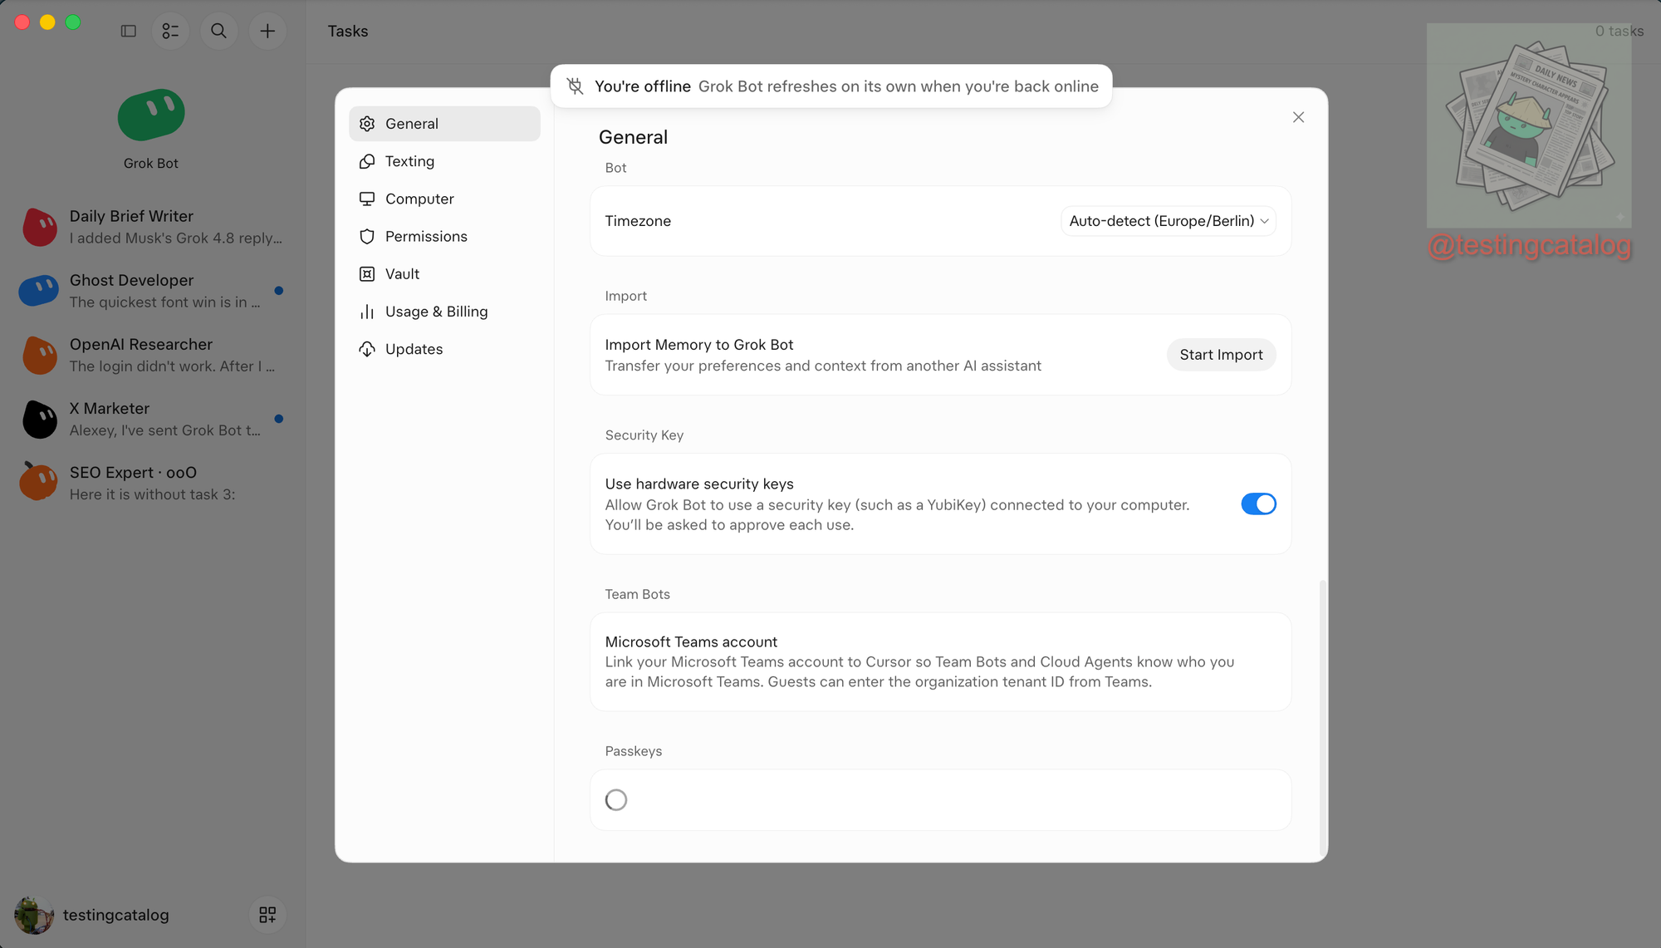1661x948 pixels.
Task: Click the Daily News newspaper thumbnail
Action: [x=1529, y=125]
